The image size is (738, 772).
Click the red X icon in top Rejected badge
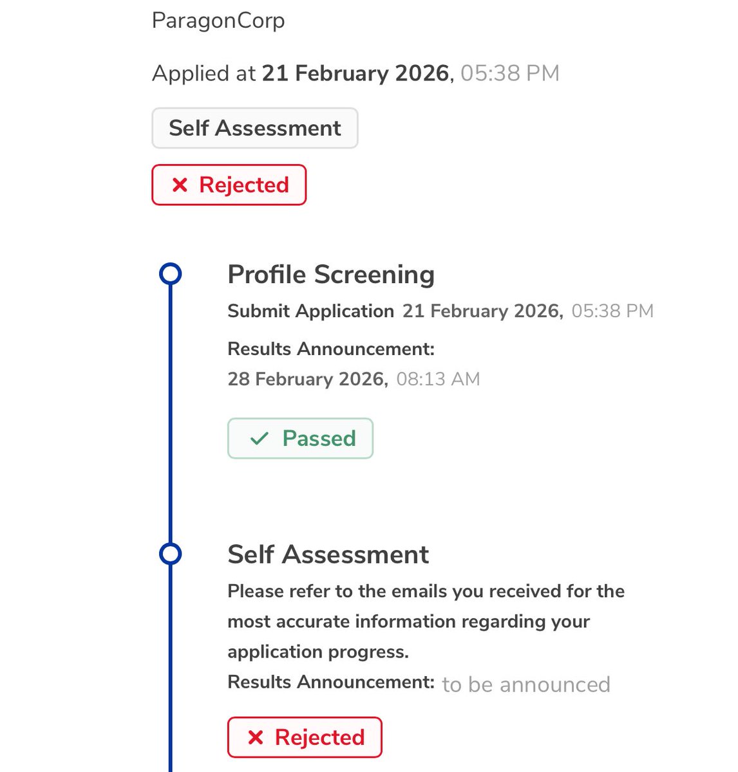pos(180,185)
